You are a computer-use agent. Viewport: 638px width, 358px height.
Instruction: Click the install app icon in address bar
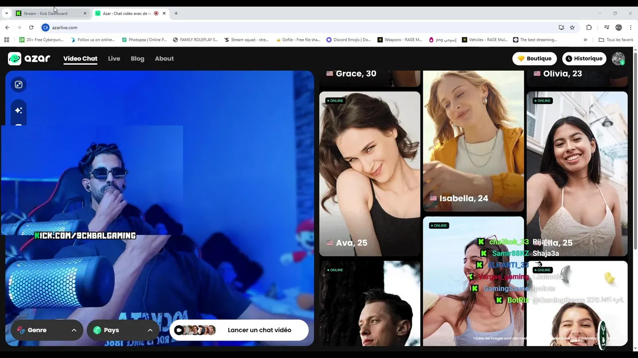pos(561,27)
